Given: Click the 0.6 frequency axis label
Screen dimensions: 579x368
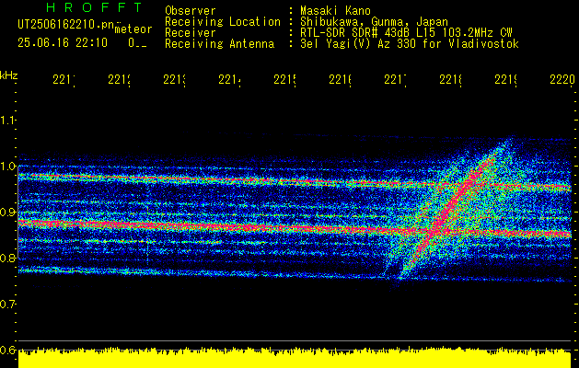Looking at the screenshot, I should [7, 351].
